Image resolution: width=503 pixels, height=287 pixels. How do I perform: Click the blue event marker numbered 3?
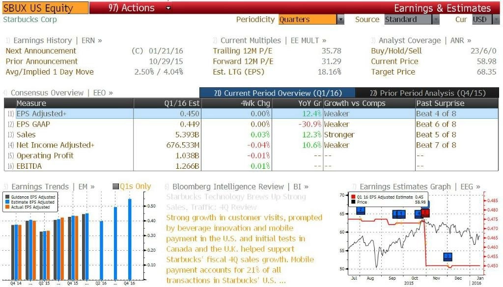[x=447, y=257]
